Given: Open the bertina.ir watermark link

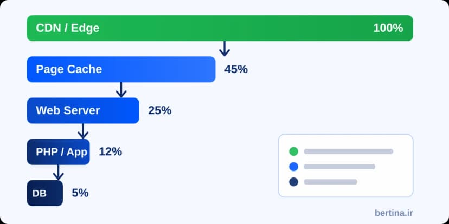Looking at the screenshot, I should tap(394, 213).
